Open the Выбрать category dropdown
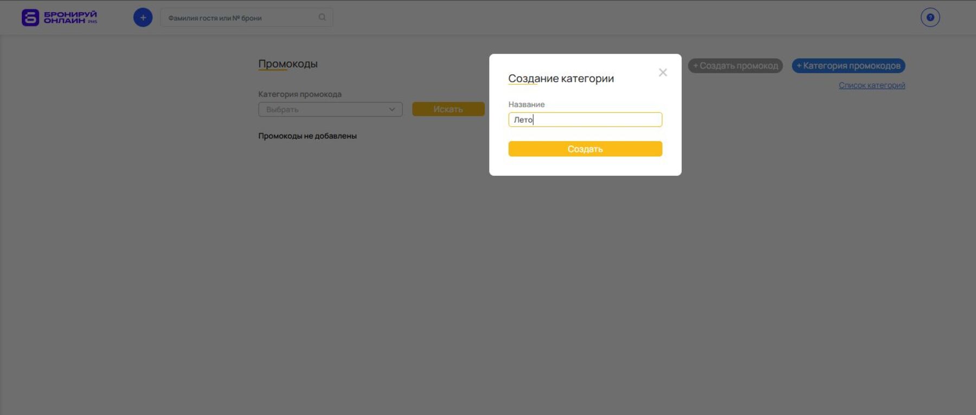This screenshot has height=415, width=976. point(325,110)
